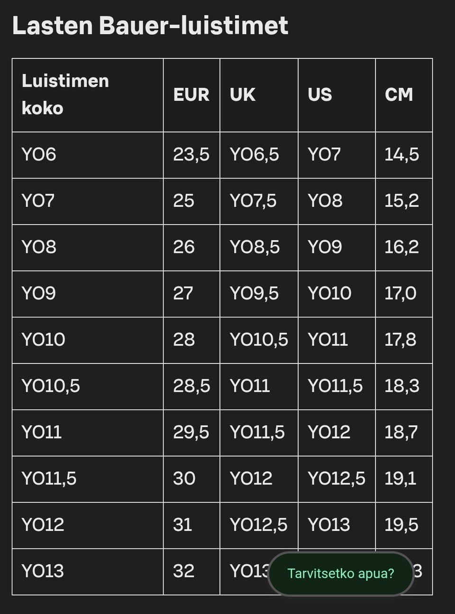Screen dimensions: 455x614
Task: Click the CM value 14,5 cell
Action: (401, 155)
